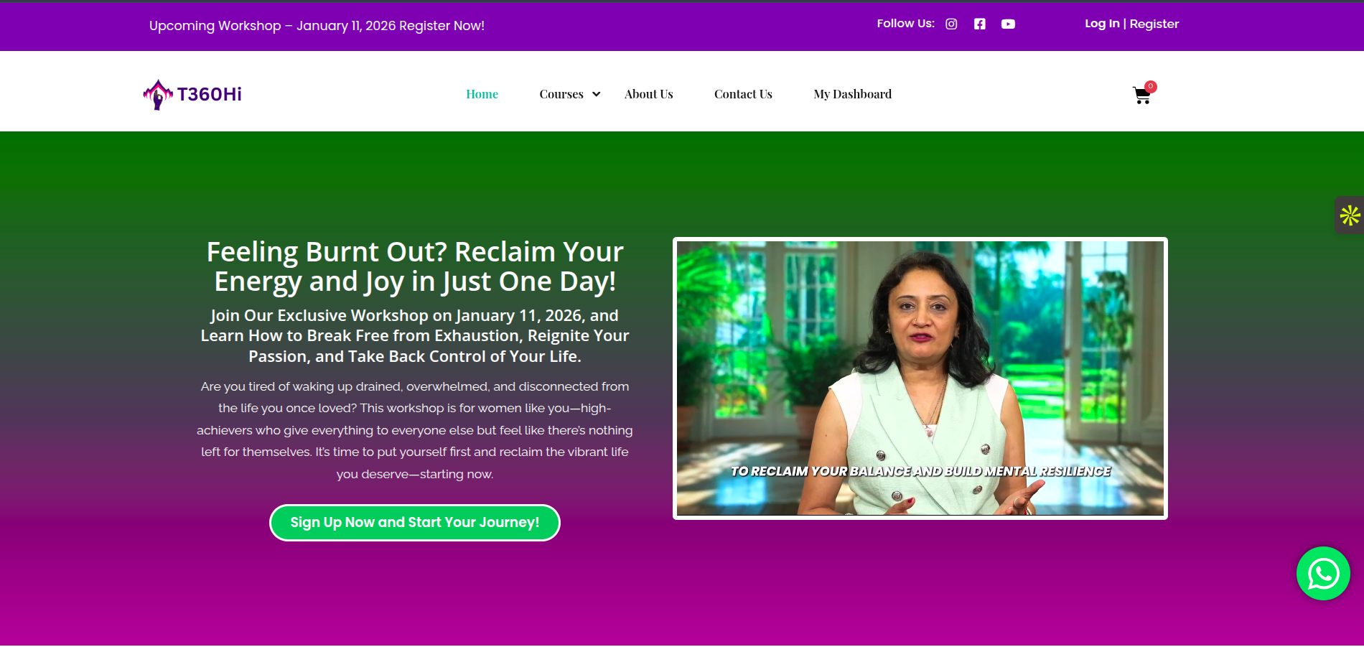Open the WhatsApp chat bubble
Viewport: 1364px width, 647px height.
click(x=1323, y=573)
